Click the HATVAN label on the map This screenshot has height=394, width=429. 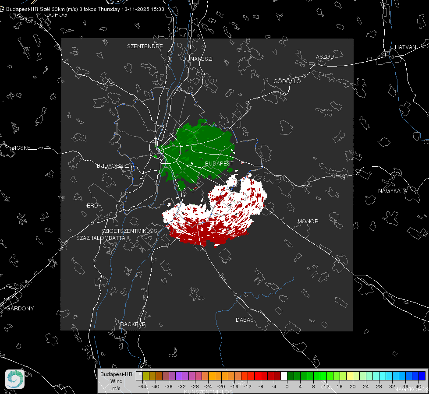pos(405,47)
